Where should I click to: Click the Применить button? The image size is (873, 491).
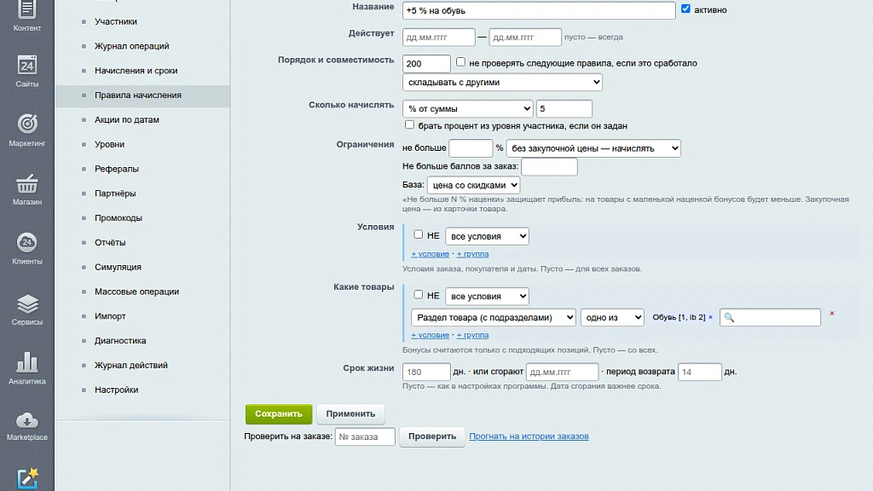(x=350, y=413)
